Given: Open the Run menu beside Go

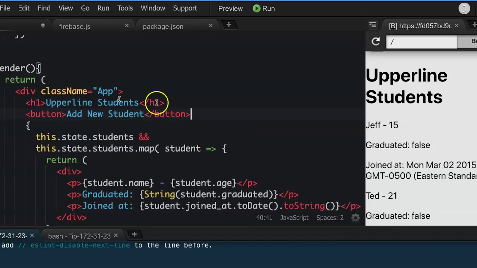Looking at the screenshot, I should (103, 8).
